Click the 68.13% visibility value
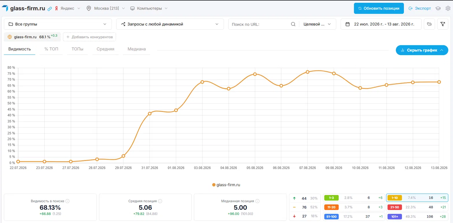This screenshot has width=453, height=223. coord(50,207)
